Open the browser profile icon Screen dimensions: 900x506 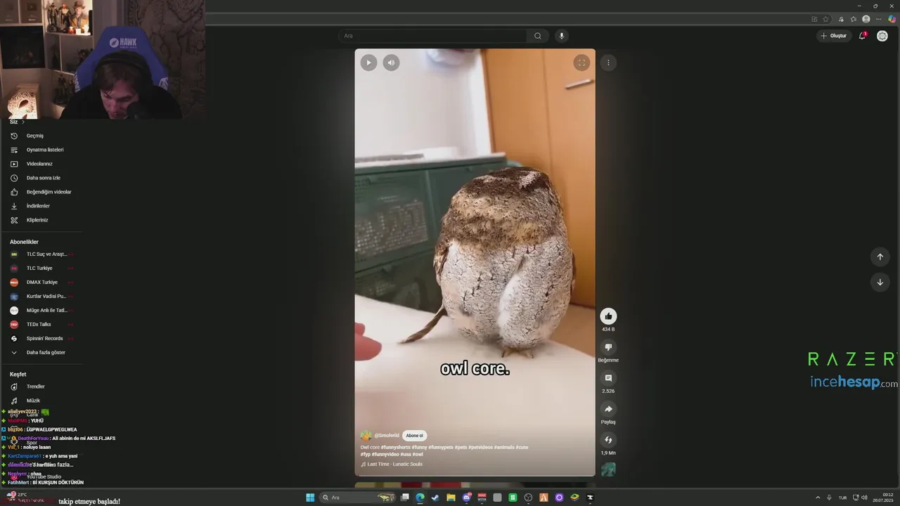pyautogui.click(x=866, y=19)
